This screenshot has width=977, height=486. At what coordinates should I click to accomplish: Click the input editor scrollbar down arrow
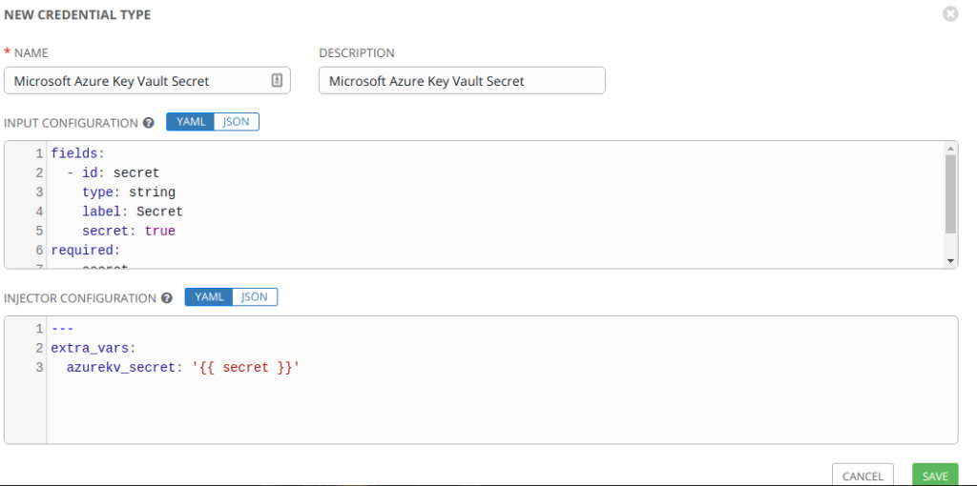pos(950,260)
